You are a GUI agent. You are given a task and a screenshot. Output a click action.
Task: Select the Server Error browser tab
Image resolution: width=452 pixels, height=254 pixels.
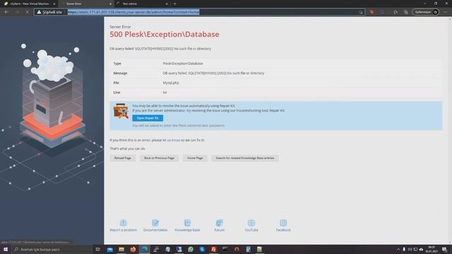(85, 4)
